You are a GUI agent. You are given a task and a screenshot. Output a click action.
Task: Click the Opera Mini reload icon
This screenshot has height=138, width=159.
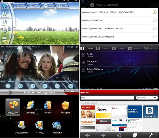[119, 135]
